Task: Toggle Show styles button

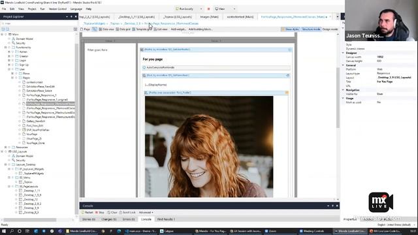Action: tap(290, 29)
